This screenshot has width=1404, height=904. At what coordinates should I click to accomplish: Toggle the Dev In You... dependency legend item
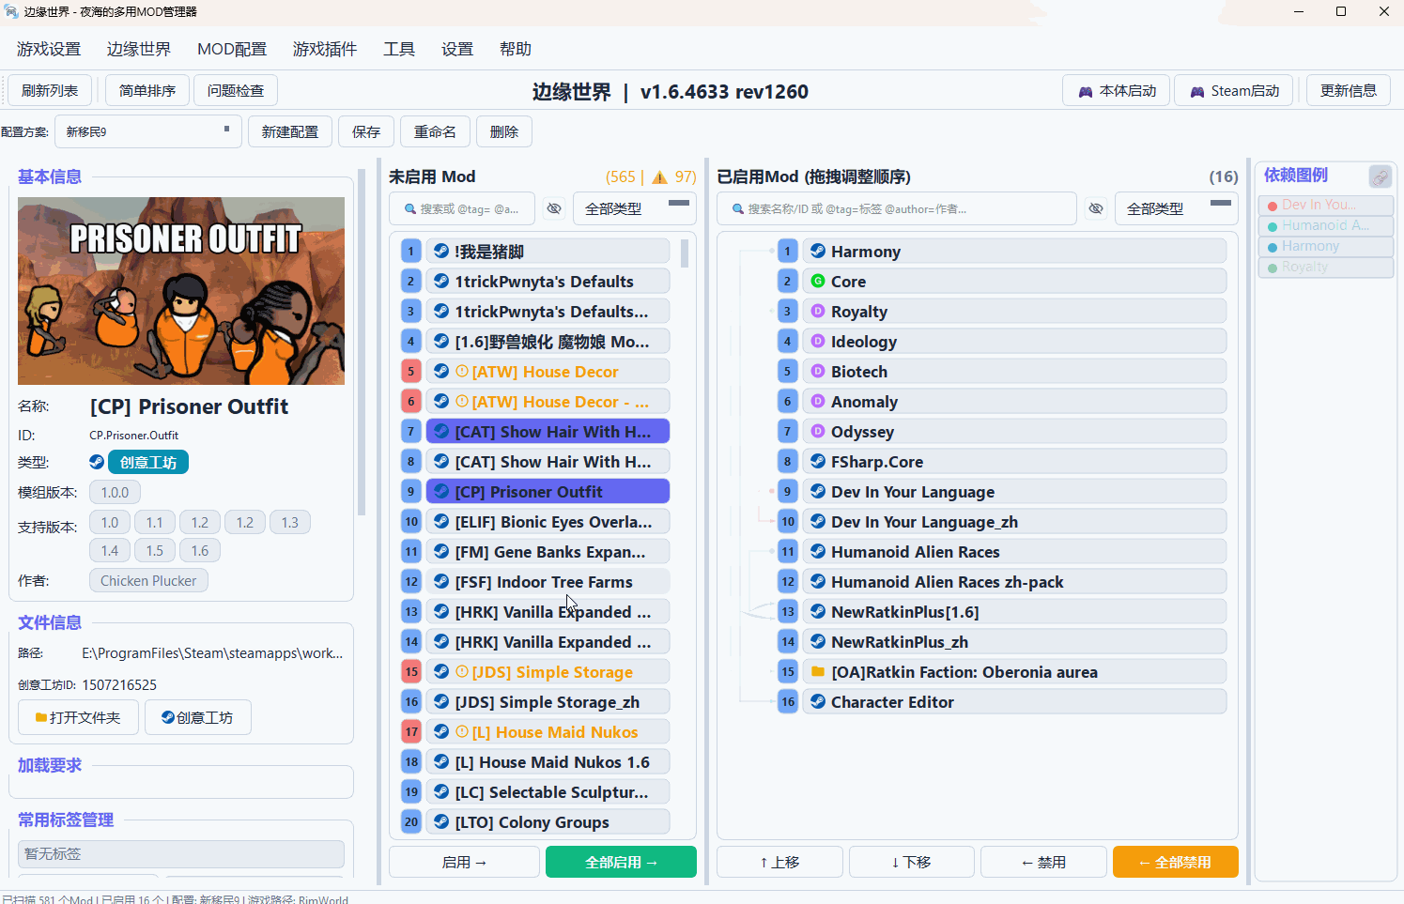tap(1325, 205)
